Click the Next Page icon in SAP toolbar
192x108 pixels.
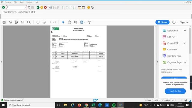71,7
